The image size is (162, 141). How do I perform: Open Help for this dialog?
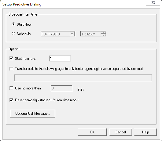(x=145, y=132)
